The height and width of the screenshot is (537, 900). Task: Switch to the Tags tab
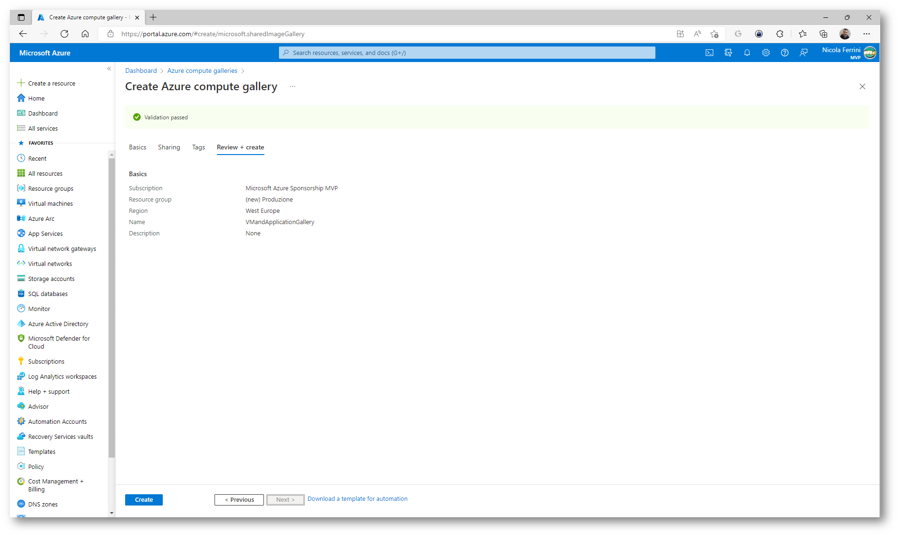(199, 147)
